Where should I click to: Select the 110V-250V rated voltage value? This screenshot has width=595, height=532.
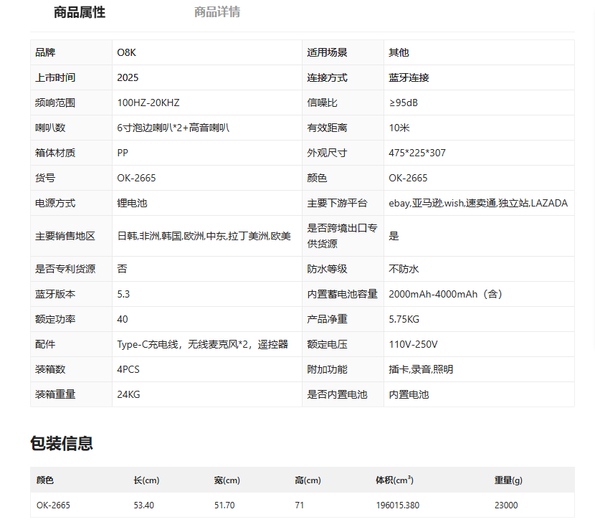click(x=413, y=344)
